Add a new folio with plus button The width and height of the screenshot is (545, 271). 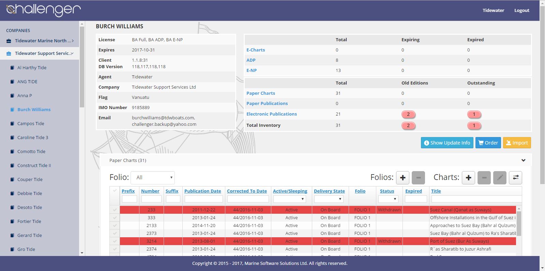click(403, 178)
